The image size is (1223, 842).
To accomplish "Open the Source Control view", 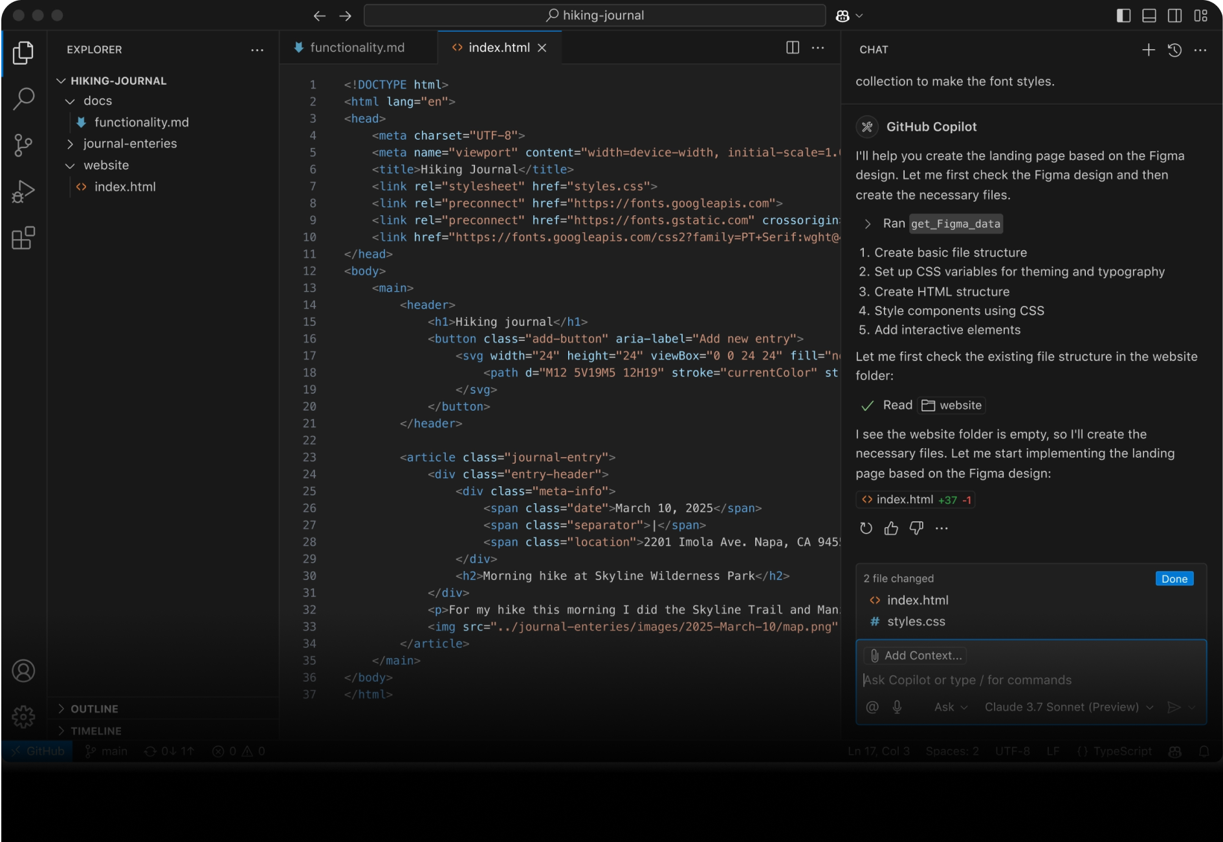I will (x=23, y=146).
